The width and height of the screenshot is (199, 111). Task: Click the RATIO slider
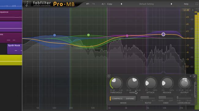tap(148, 98)
